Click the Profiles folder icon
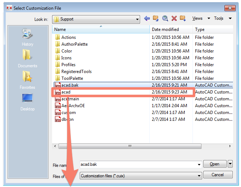 (57, 65)
